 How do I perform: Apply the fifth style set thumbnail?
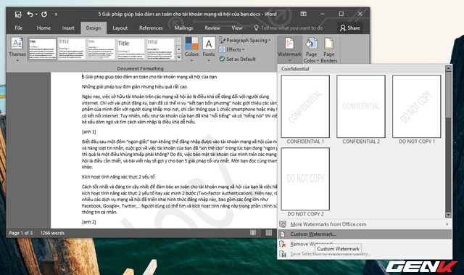pos(161,49)
